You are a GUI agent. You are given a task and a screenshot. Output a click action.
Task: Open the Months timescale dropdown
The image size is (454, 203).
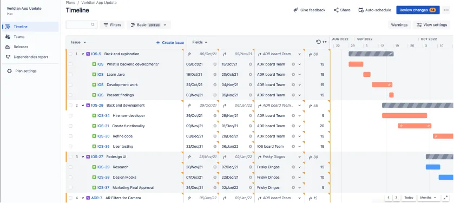click(428, 198)
